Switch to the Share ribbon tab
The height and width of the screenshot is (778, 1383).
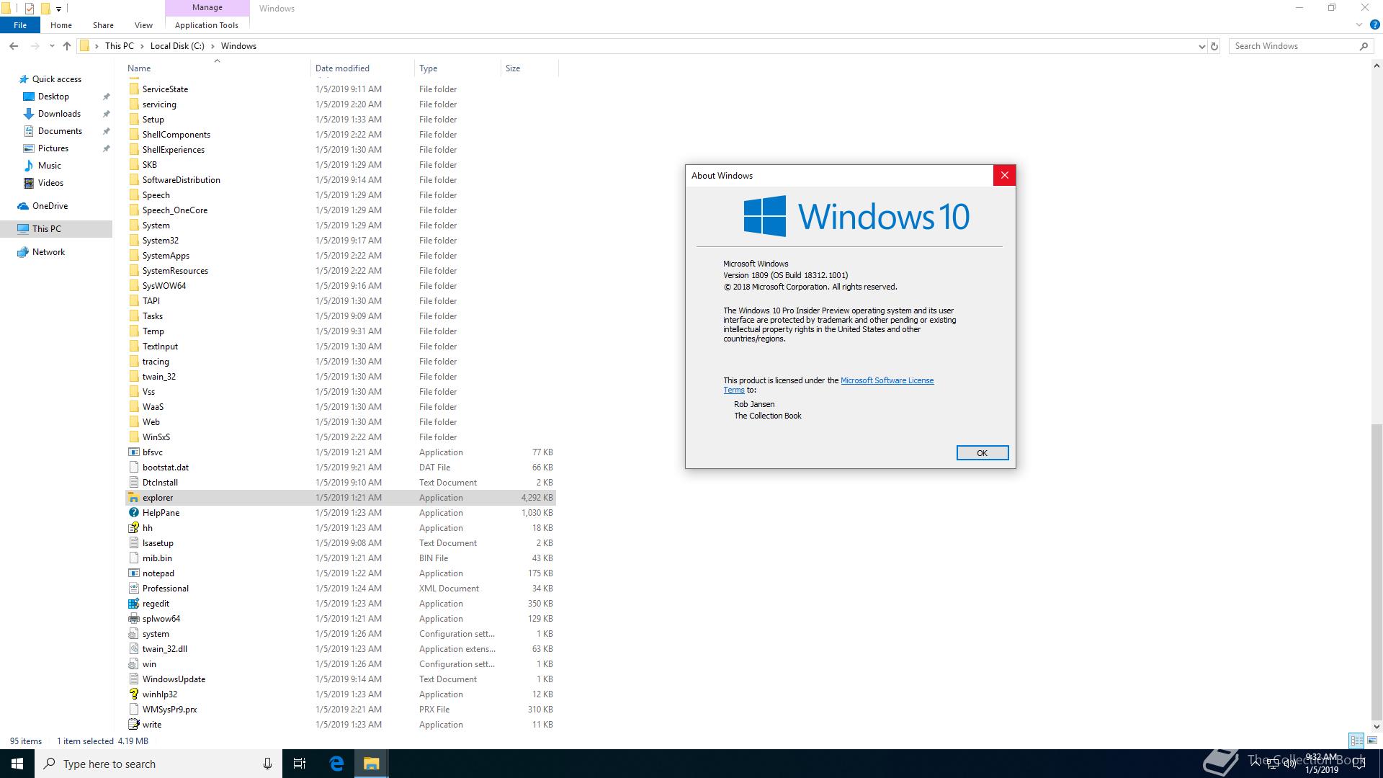103,25
